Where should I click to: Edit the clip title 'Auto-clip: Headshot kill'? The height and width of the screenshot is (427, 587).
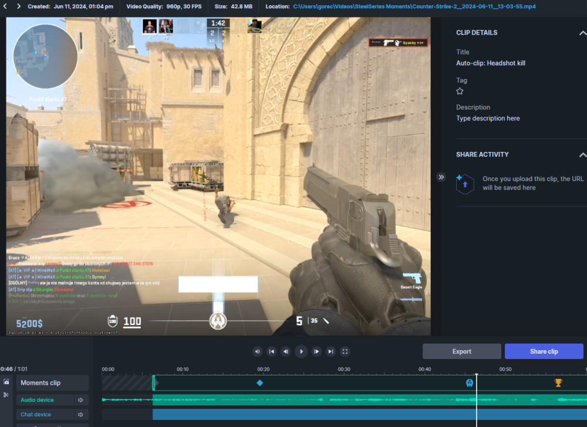coord(490,63)
